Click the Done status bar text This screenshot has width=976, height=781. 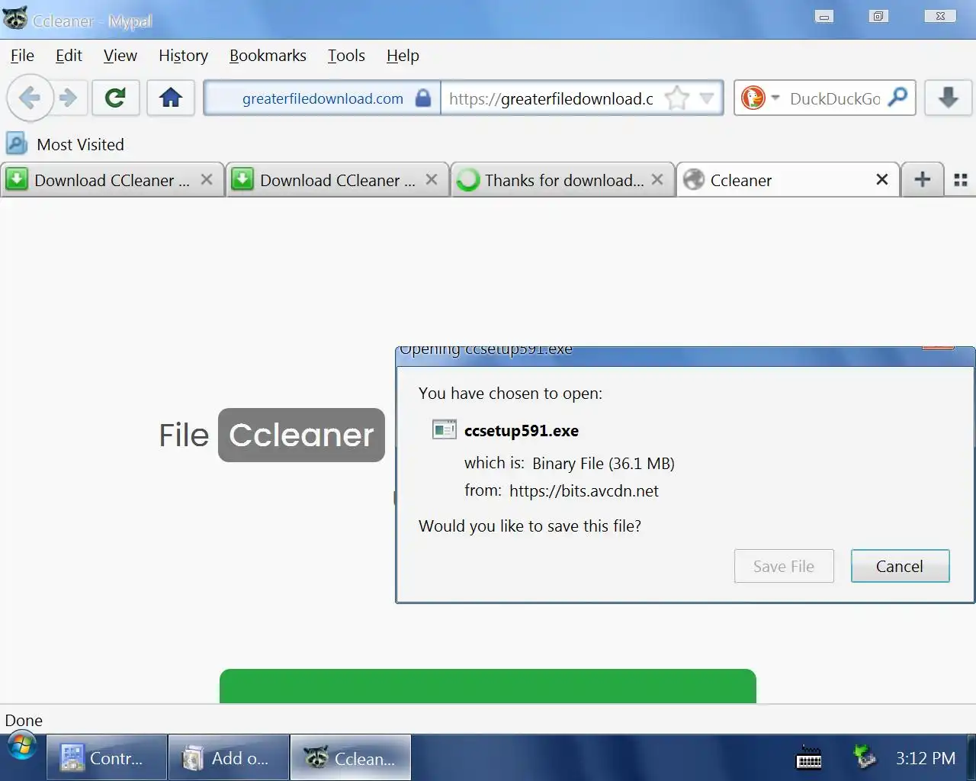pos(24,721)
